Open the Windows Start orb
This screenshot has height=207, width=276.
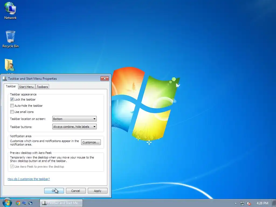7,203
